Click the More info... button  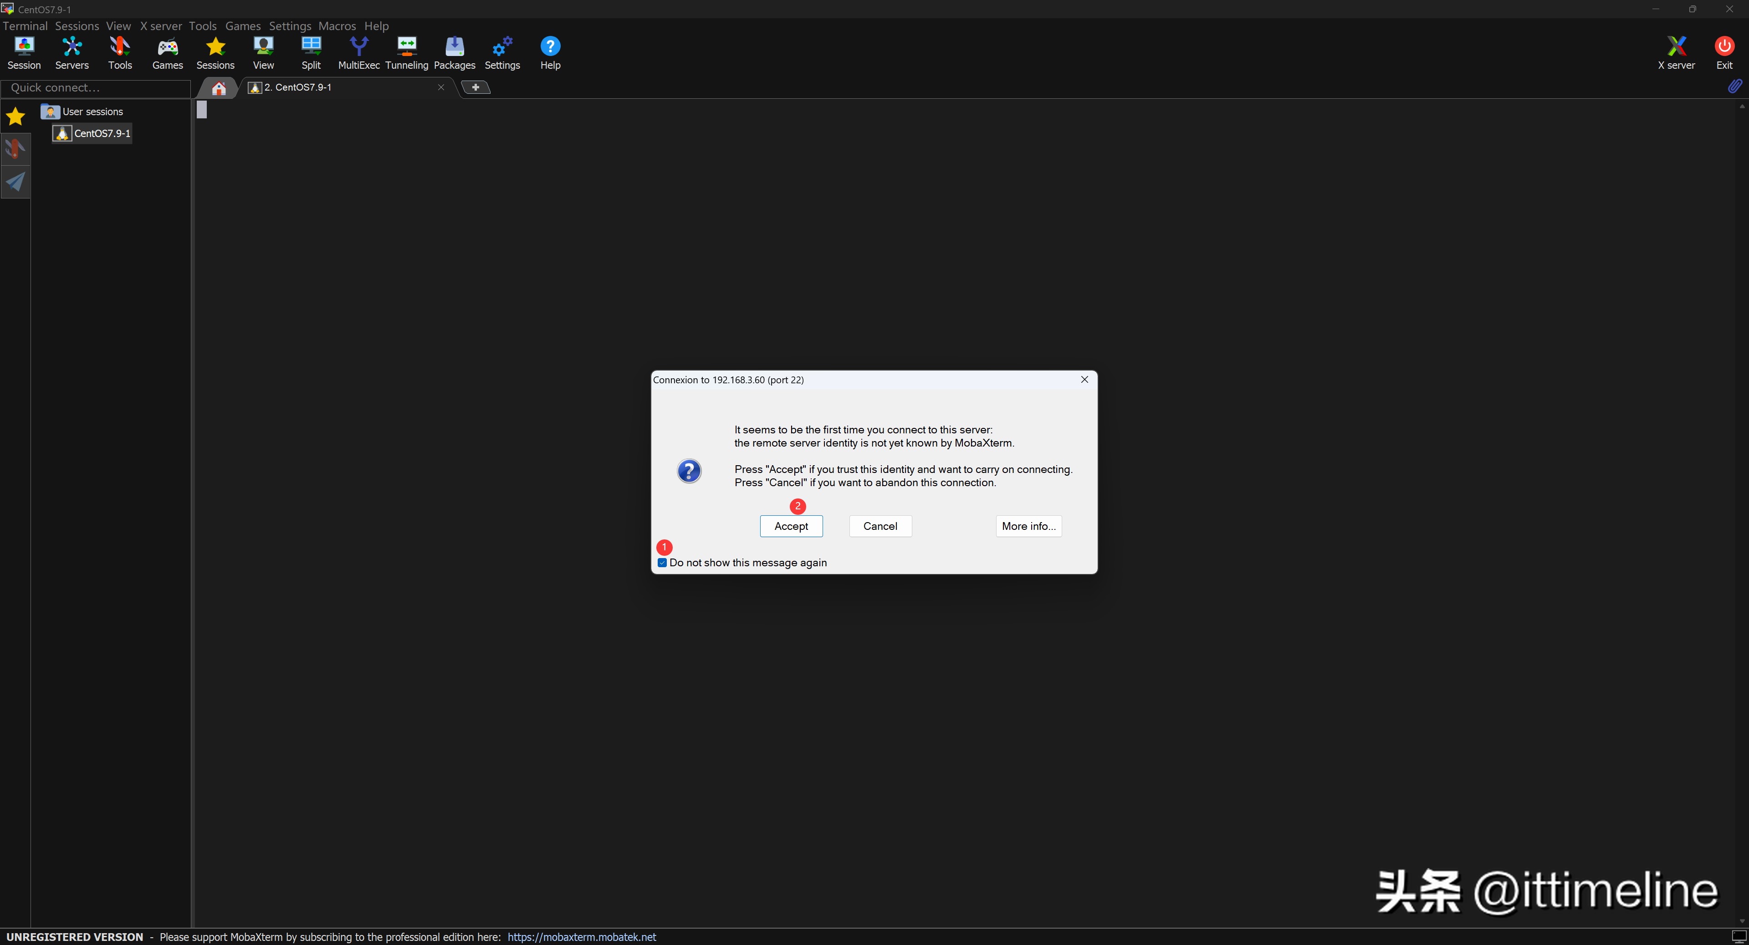(1028, 526)
